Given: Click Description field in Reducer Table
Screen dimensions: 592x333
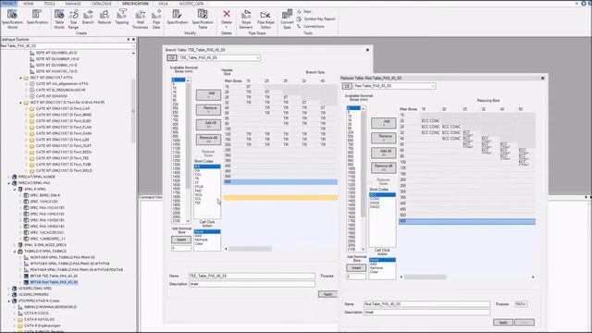Looking at the screenshot, I should (x=427, y=313).
